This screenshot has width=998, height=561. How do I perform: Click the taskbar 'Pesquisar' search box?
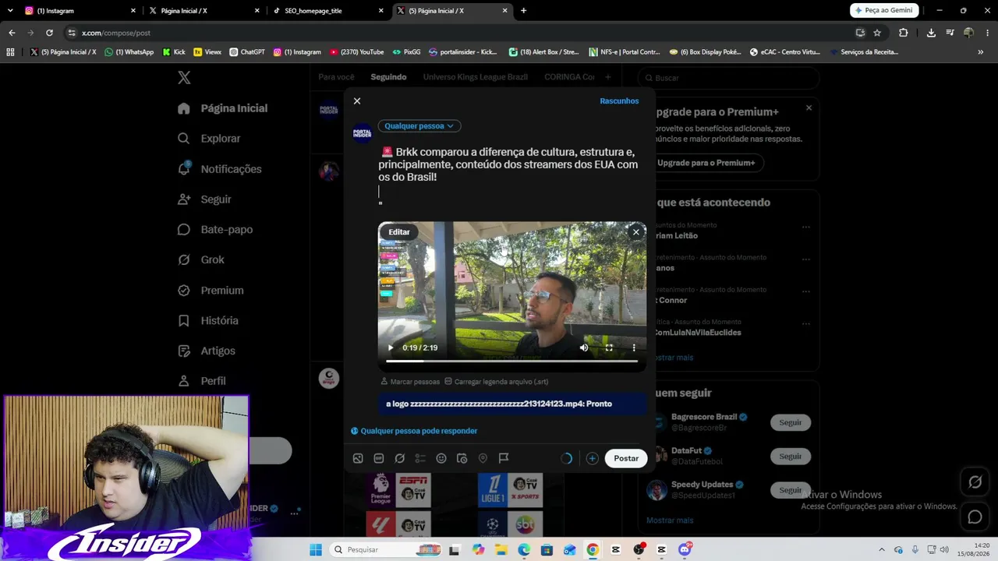coord(387,550)
